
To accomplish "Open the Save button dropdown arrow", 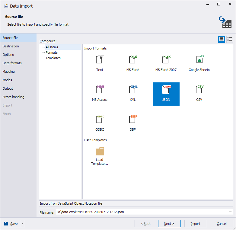I will point(22,224).
